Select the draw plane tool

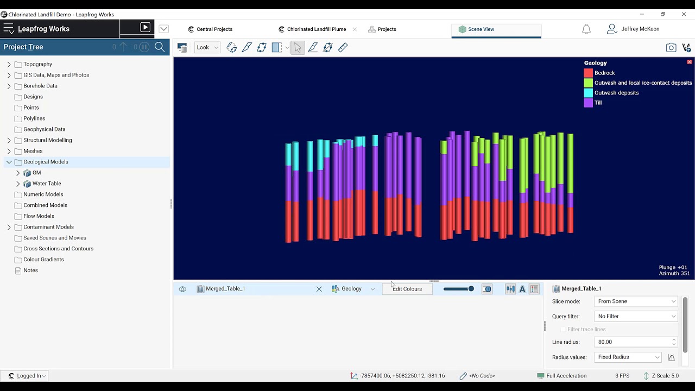pyautogui.click(x=262, y=47)
